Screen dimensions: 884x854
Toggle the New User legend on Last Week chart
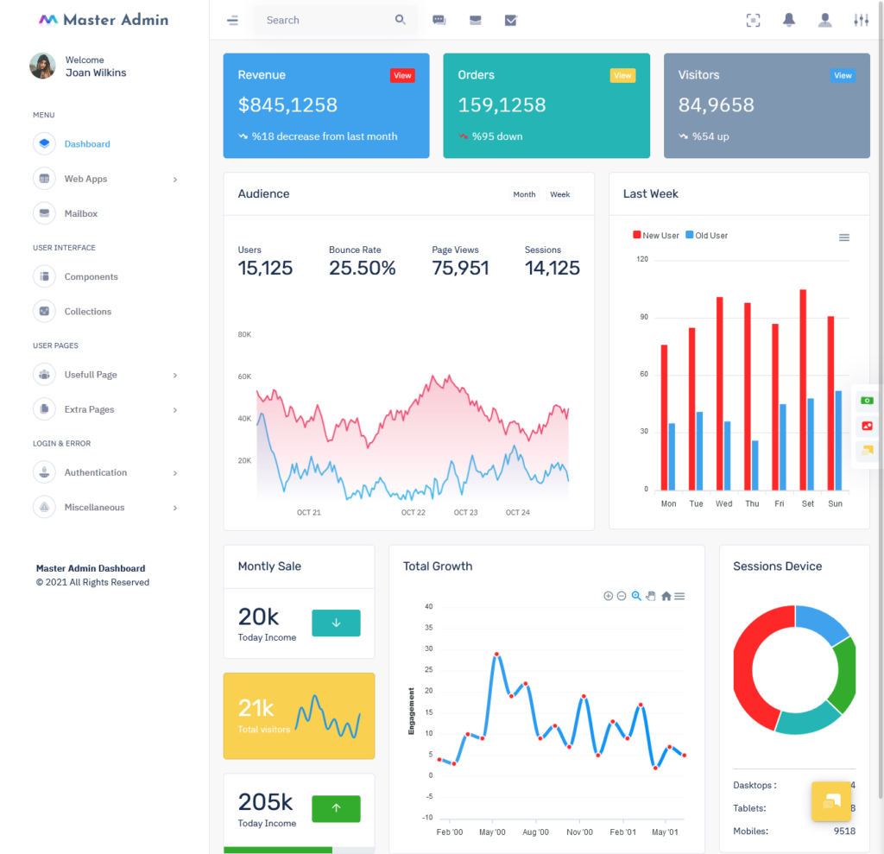pyautogui.click(x=655, y=235)
